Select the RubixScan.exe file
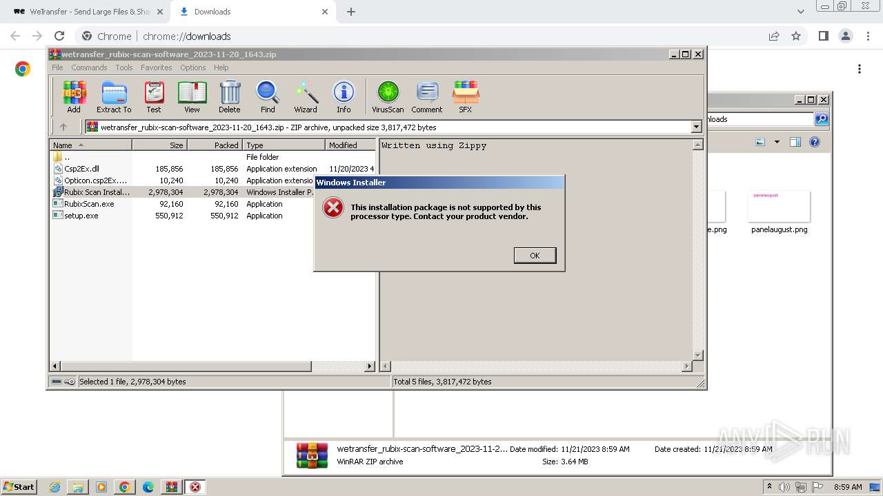883x496 pixels. [183, 204]
